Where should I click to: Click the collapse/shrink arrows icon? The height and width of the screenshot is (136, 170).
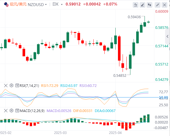click(158, 5)
